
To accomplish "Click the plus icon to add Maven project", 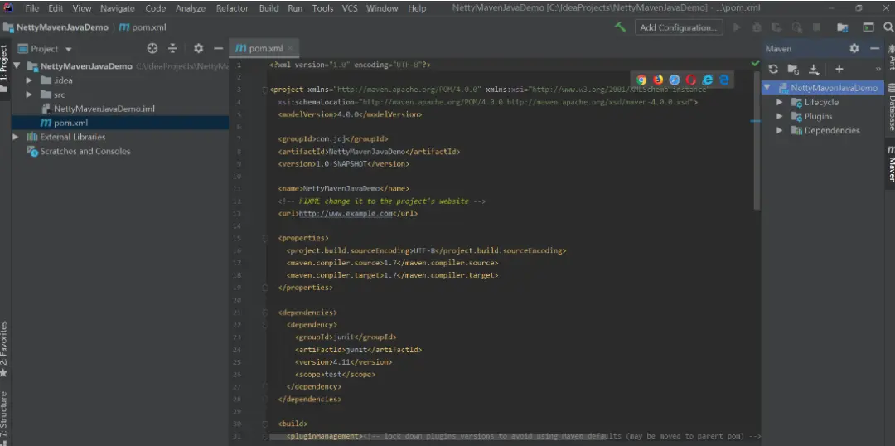I will (839, 70).
